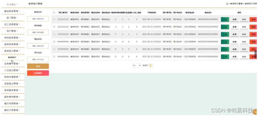
Task: Sort by 酒店地址 column header
Action: (x=106, y=13)
